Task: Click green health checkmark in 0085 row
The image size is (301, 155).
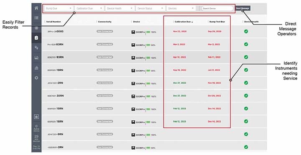Action: click(246, 31)
